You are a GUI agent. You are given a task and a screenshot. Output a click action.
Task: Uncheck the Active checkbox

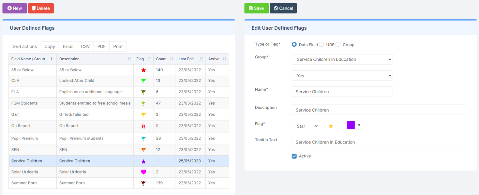(x=294, y=156)
